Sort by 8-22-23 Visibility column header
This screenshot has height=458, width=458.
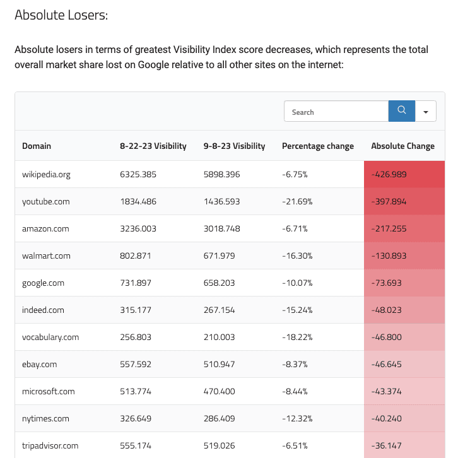pos(153,146)
